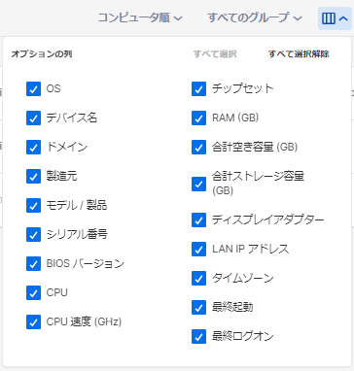This screenshot has height=371, width=354.
Task: Uncheck the OS column checkbox
Action: [x=33, y=88]
